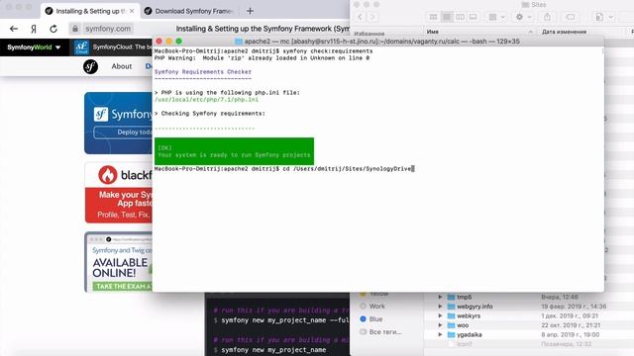Switch Finder to gallery view

pyautogui.click(x=473, y=17)
